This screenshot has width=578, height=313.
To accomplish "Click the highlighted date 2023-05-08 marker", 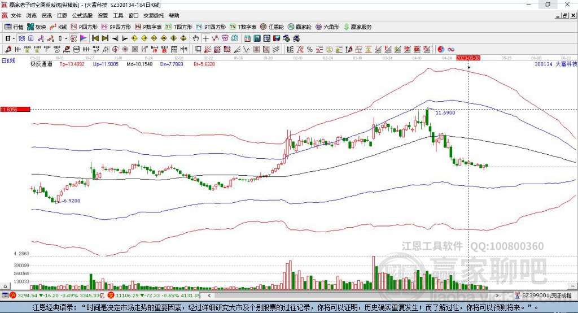I will coord(468,58).
